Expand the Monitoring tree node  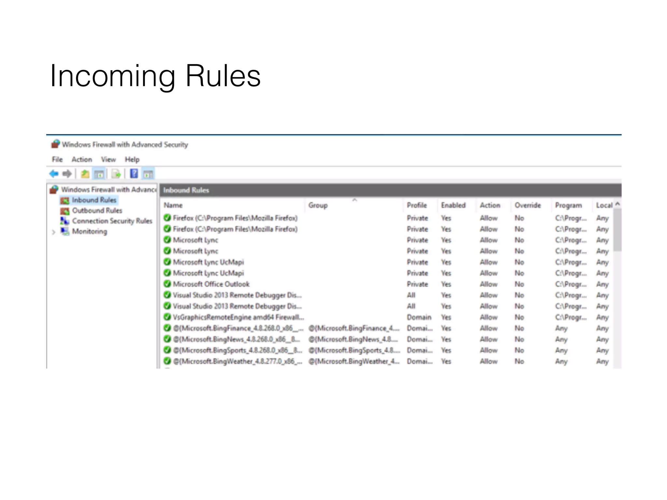click(54, 232)
